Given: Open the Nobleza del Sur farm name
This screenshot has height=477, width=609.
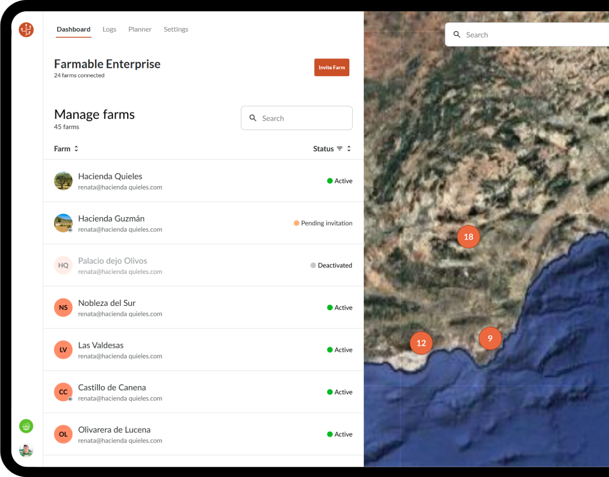Looking at the screenshot, I should pyautogui.click(x=107, y=303).
